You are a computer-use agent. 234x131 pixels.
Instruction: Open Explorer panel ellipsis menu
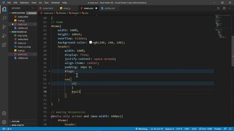(x=33, y=8)
